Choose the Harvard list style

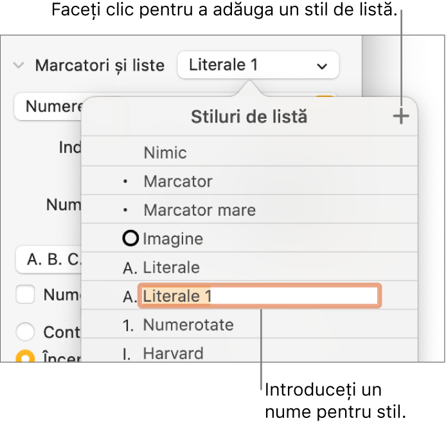point(249,351)
